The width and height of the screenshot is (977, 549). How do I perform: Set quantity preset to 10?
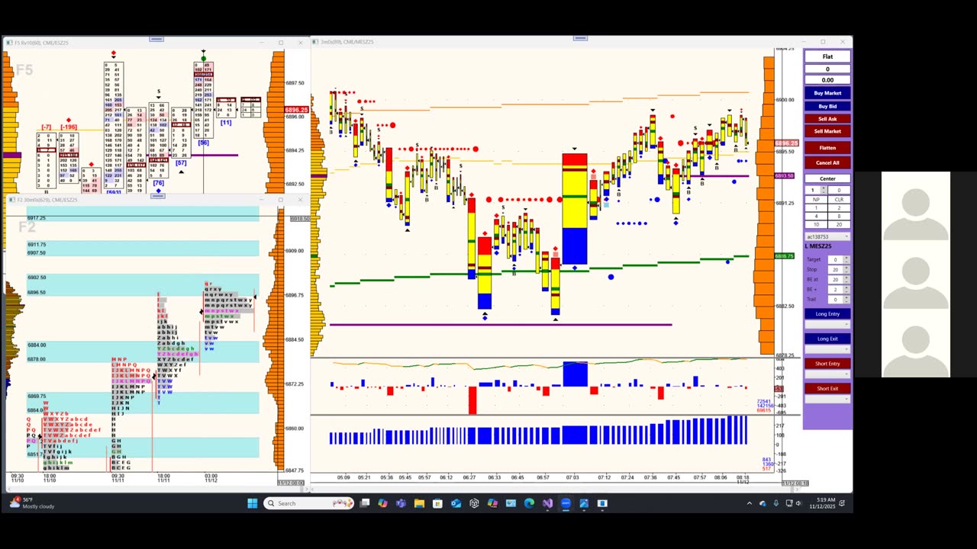coord(816,224)
